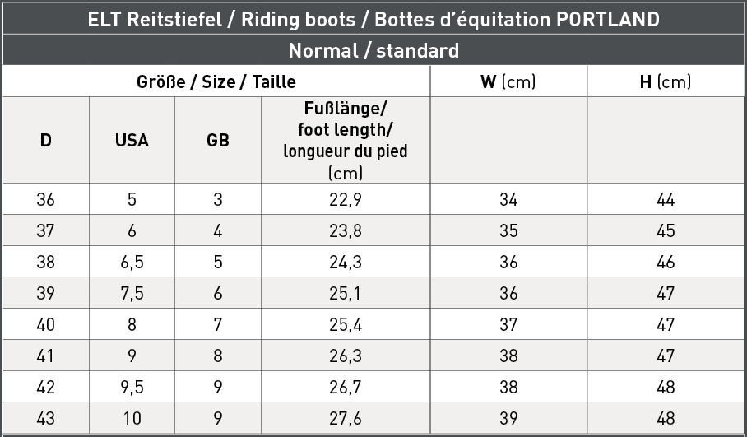The width and height of the screenshot is (747, 437).
Task: Click the German size 40 cell
Action: click(x=46, y=324)
